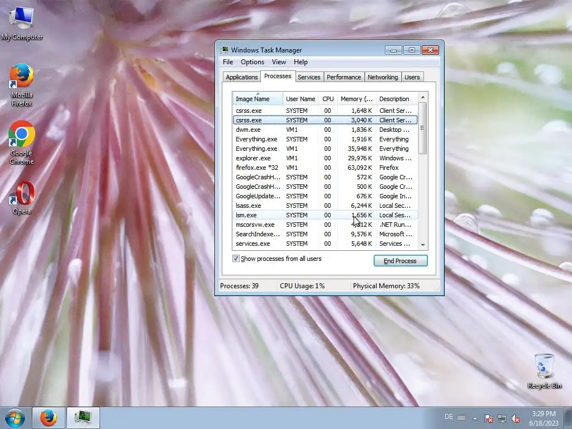Switch to the Users tab

pos(412,77)
